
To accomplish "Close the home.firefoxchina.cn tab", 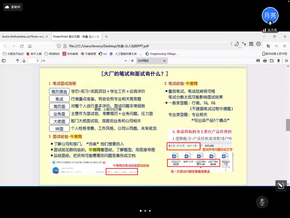I will pyautogui.click(x=47, y=36).
